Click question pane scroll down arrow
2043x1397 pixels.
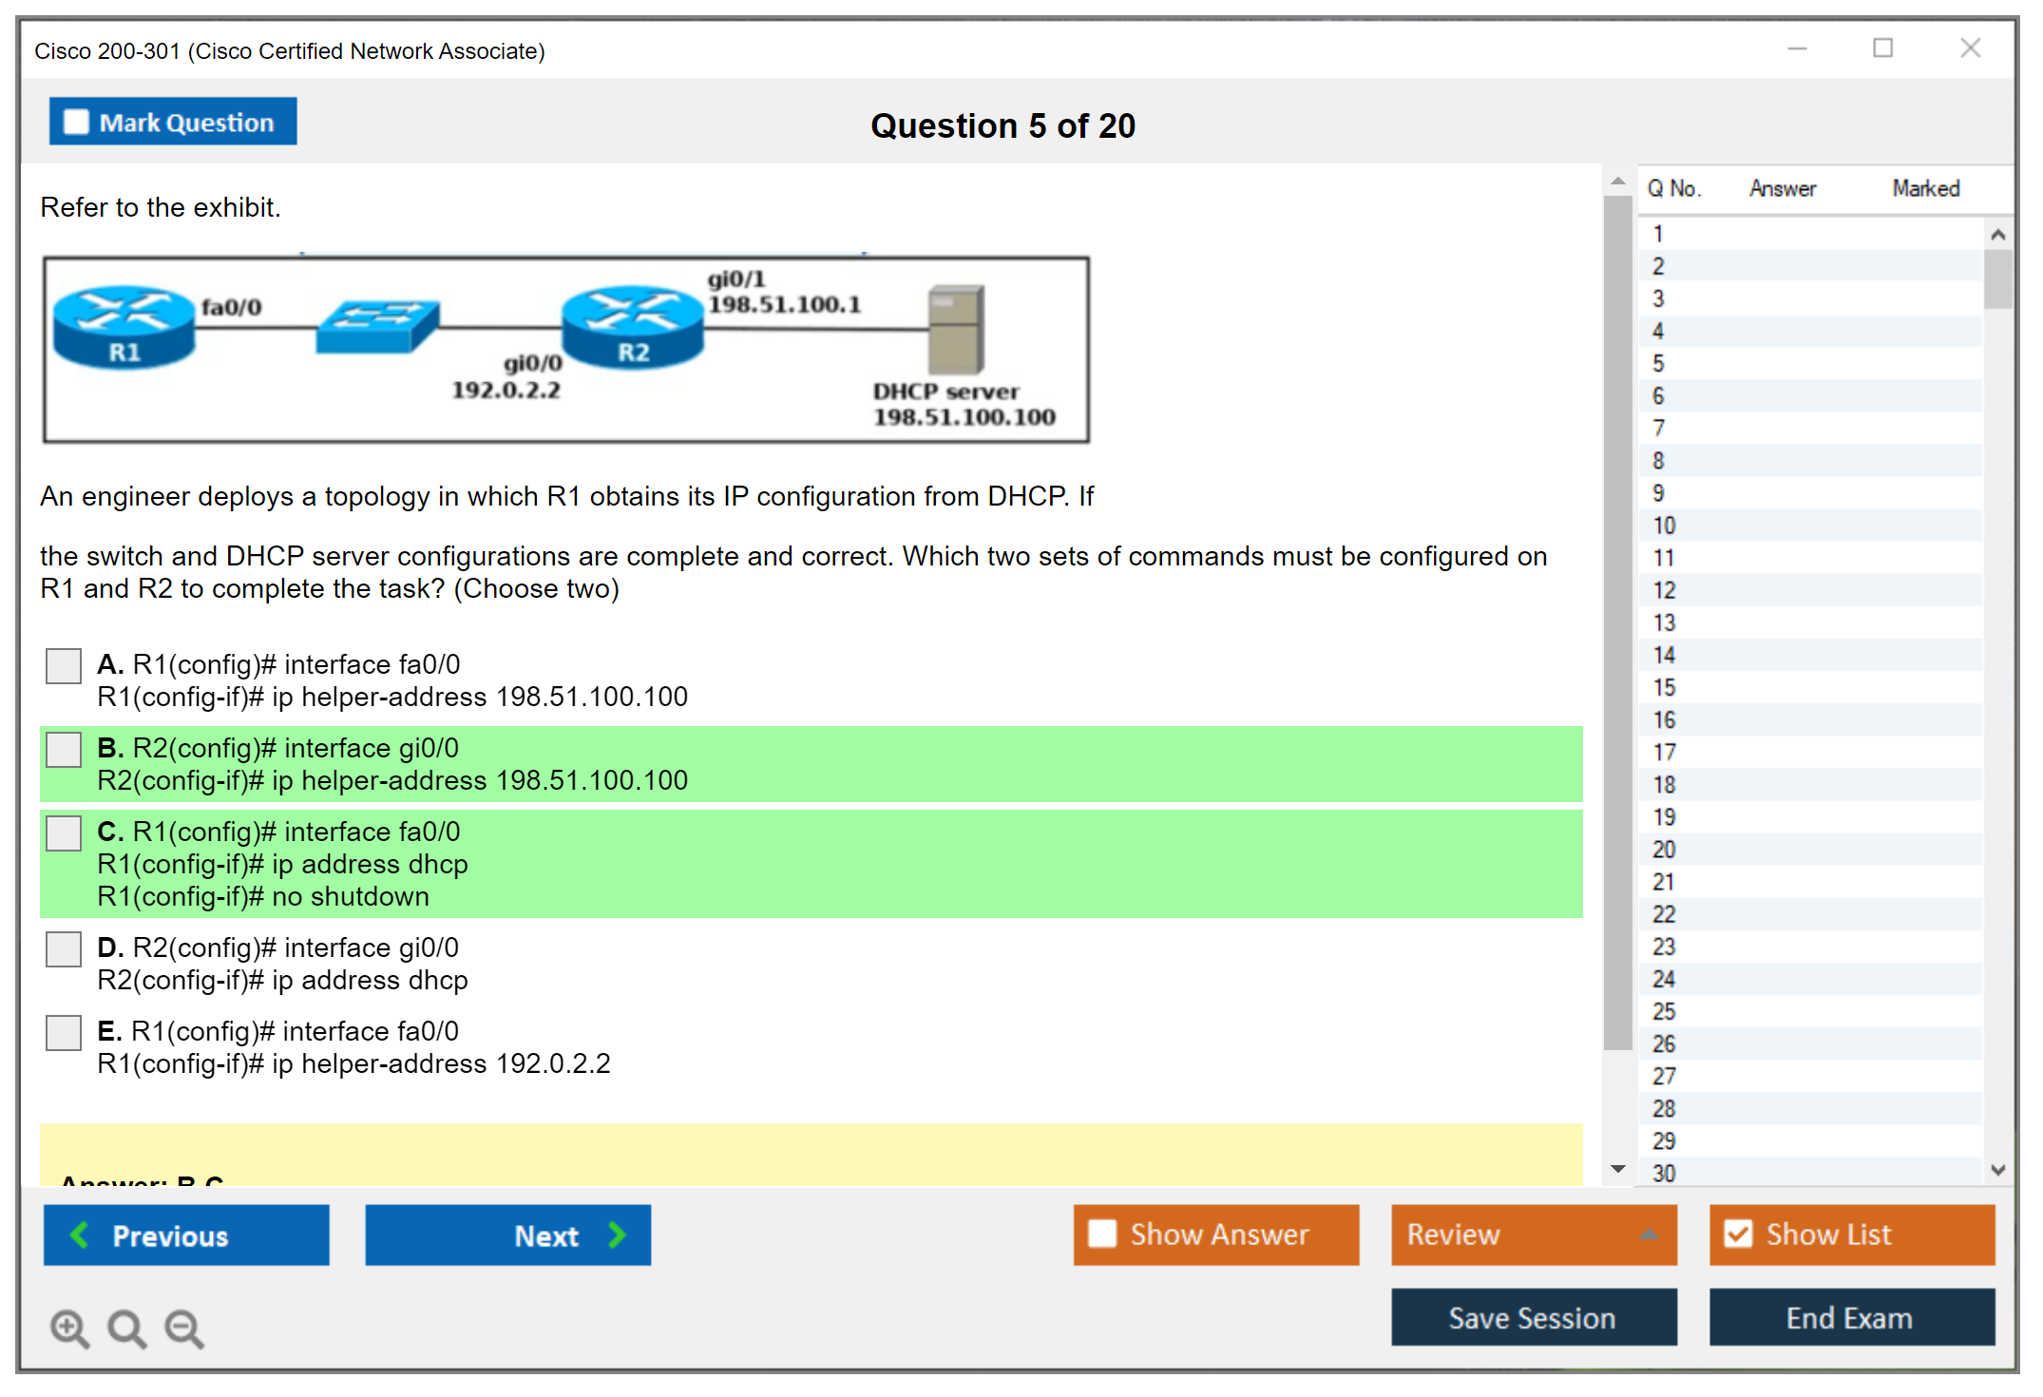point(1618,1169)
